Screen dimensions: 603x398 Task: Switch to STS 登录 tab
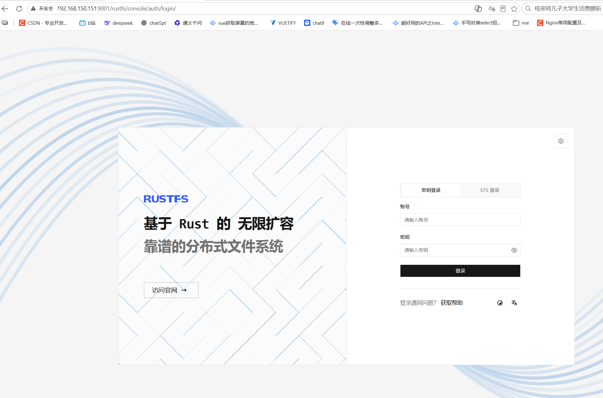(490, 190)
